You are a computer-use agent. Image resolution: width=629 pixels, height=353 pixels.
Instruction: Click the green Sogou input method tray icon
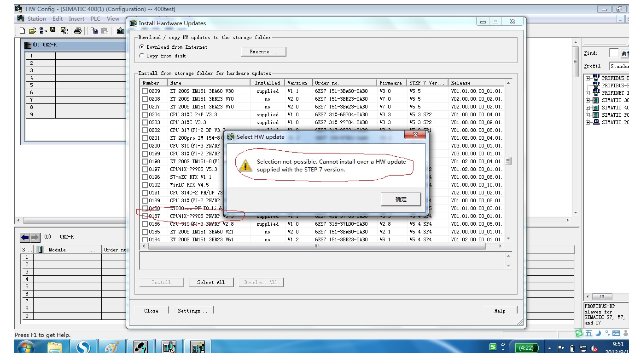(493, 347)
